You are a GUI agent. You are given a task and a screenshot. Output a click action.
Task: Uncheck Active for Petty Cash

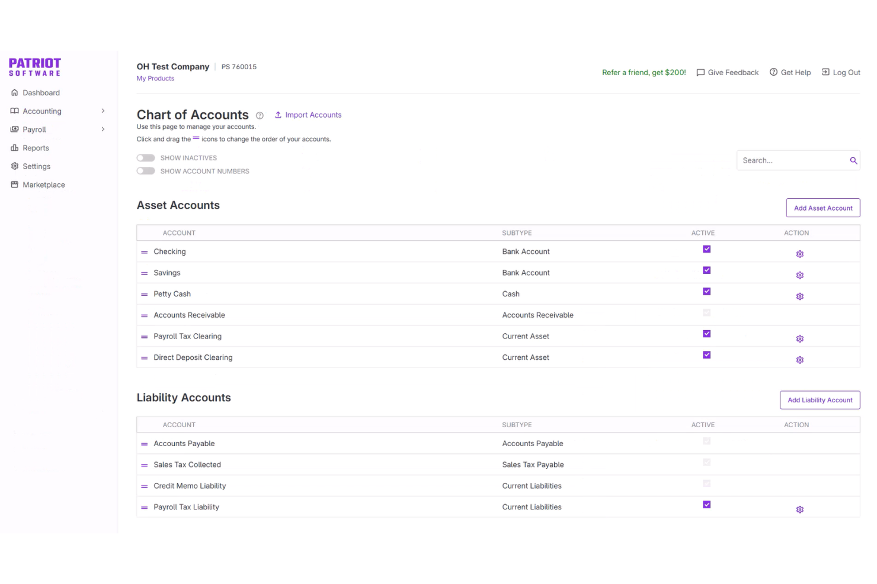706,291
